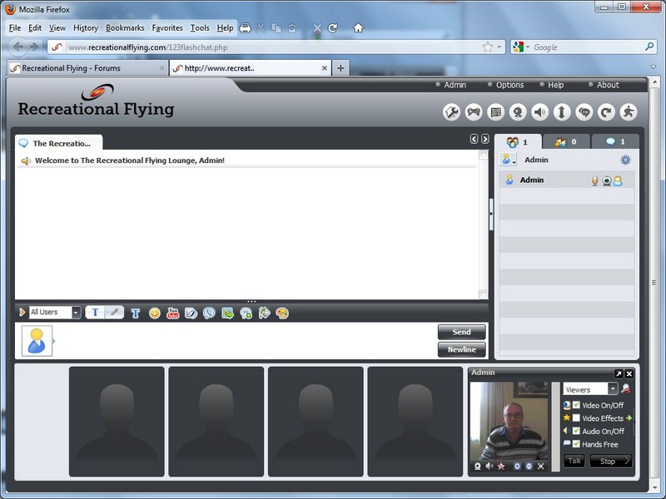The height and width of the screenshot is (499, 666).
Task: Click the Help link in chat top bar
Action: tap(555, 85)
